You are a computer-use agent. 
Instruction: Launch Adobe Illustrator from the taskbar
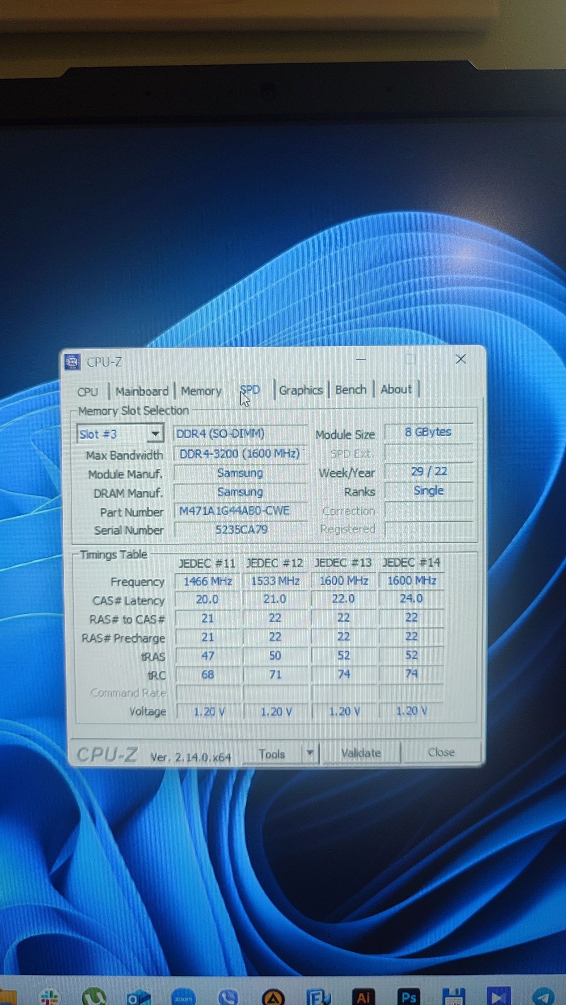click(x=363, y=997)
